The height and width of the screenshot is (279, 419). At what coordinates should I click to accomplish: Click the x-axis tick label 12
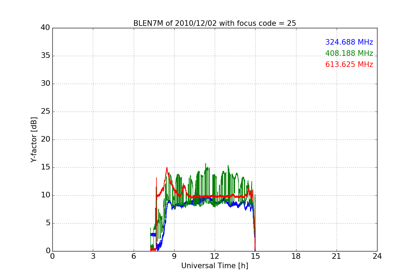pyautogui.click(x=215, y=256)
